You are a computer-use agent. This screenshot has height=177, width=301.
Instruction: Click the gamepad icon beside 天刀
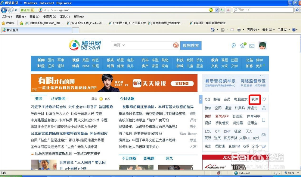click(264, 135)
